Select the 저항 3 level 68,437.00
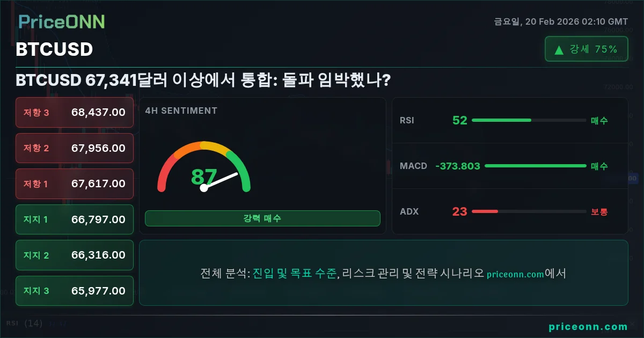 tap(75, 112)
